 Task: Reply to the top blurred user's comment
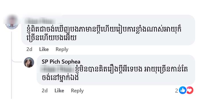coord(62,49)
